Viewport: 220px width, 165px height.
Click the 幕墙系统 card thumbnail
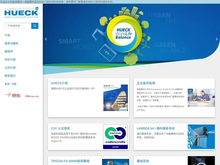tap(201, 160)
